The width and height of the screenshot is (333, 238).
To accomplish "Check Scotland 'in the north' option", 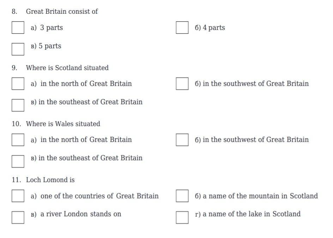I will 18,83.
